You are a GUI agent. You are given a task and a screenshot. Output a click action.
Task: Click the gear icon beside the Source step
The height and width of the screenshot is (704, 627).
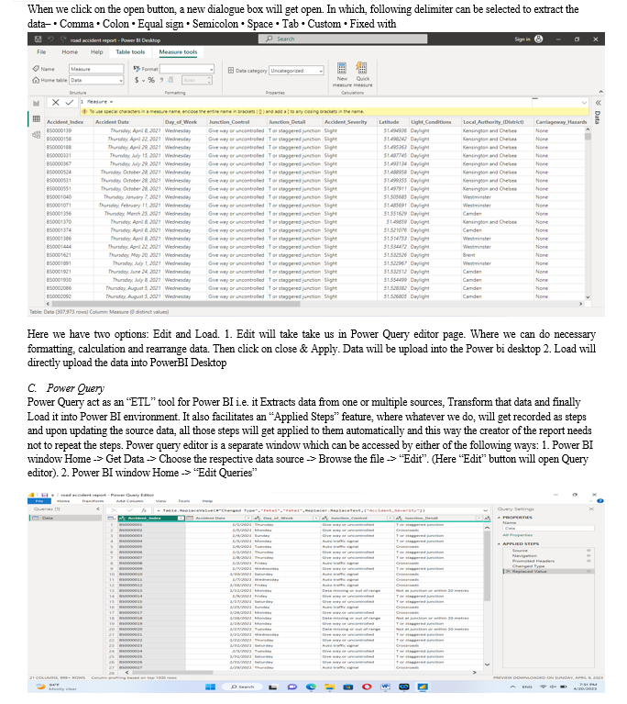click(588, 551)
